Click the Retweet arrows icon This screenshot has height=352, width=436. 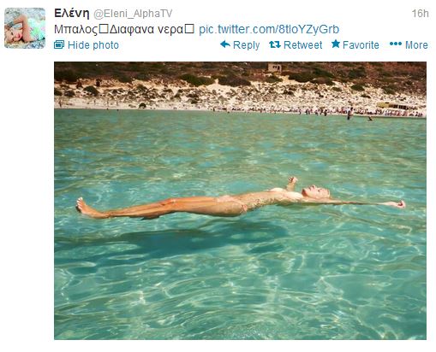point(275,44)
